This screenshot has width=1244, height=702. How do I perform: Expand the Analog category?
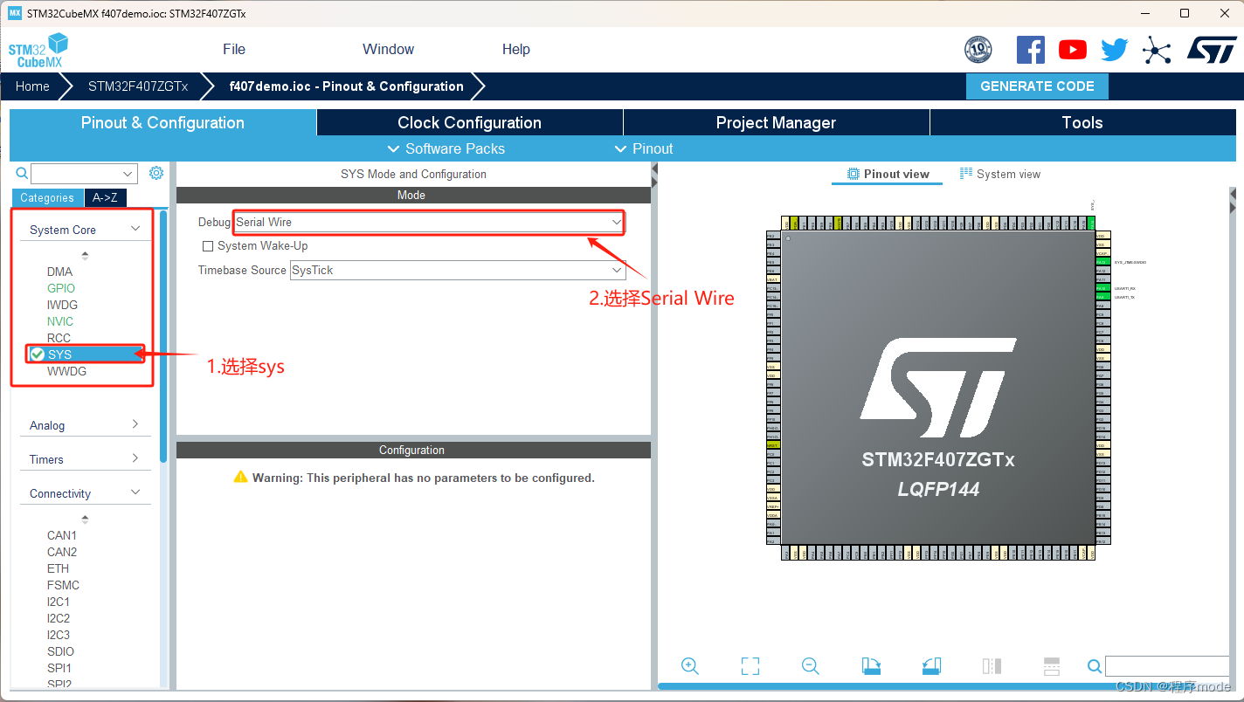coord(135,424)
